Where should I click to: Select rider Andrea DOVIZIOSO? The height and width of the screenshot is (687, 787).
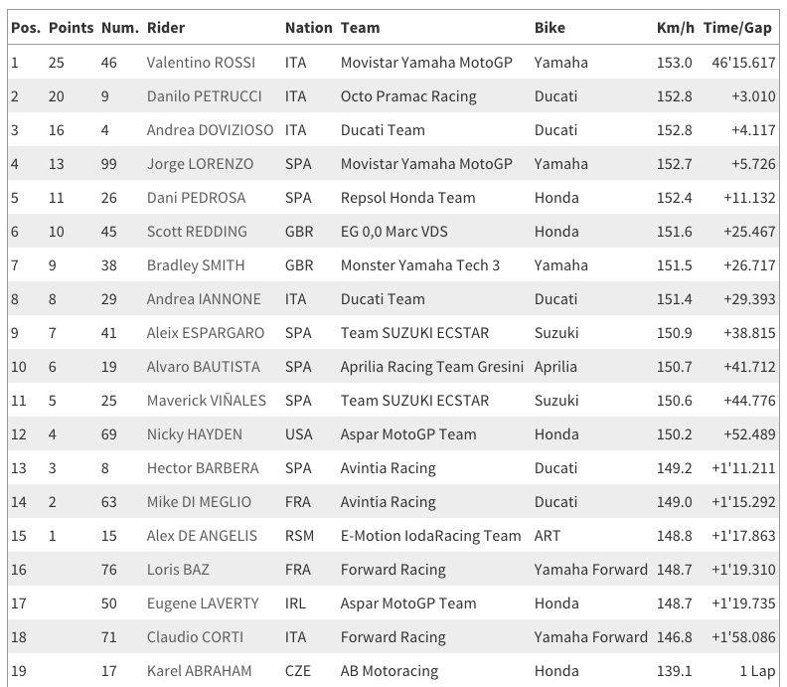point(210,130)
